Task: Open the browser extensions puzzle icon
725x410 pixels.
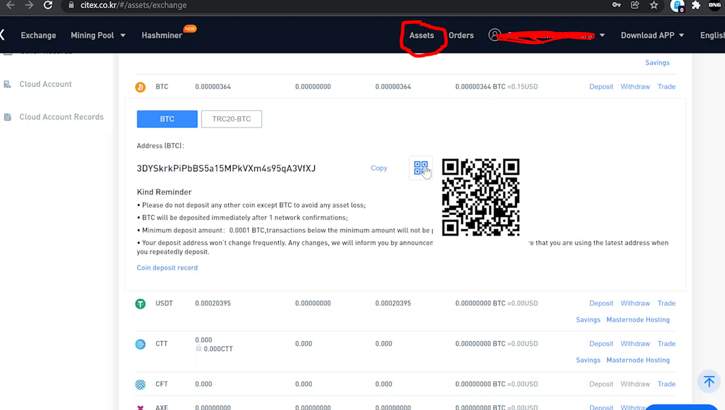Action: (697, 5)
